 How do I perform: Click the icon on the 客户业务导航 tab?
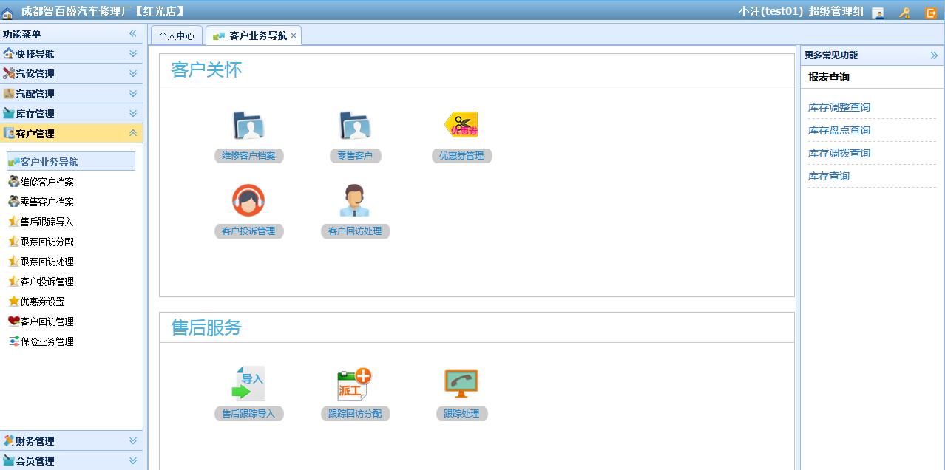coord(219,35)
